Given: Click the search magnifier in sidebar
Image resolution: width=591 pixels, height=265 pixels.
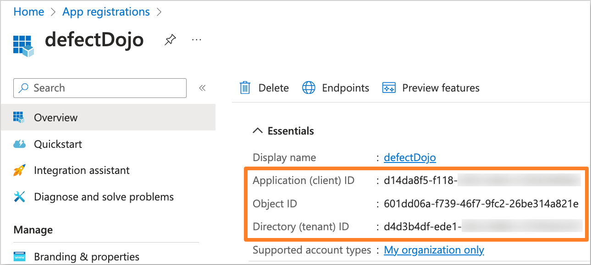Looking at the screenshot, I should [24, 88].
